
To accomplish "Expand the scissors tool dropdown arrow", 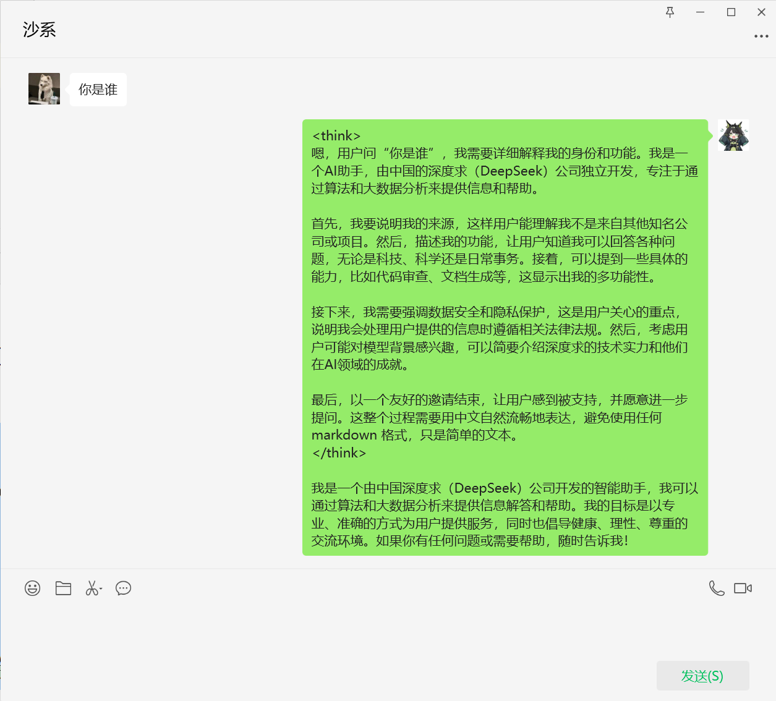I will (x=101, y=588).
